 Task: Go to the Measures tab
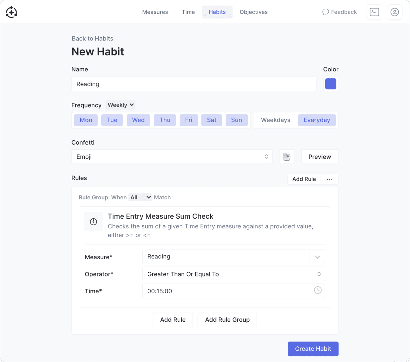point(155,12)
